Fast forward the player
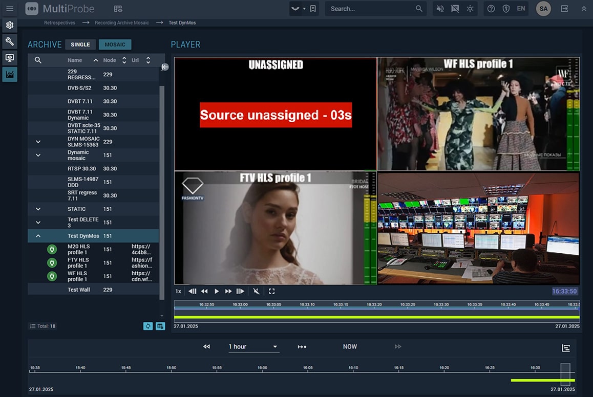This screenshot has height=397, width=593. [228, 291]
